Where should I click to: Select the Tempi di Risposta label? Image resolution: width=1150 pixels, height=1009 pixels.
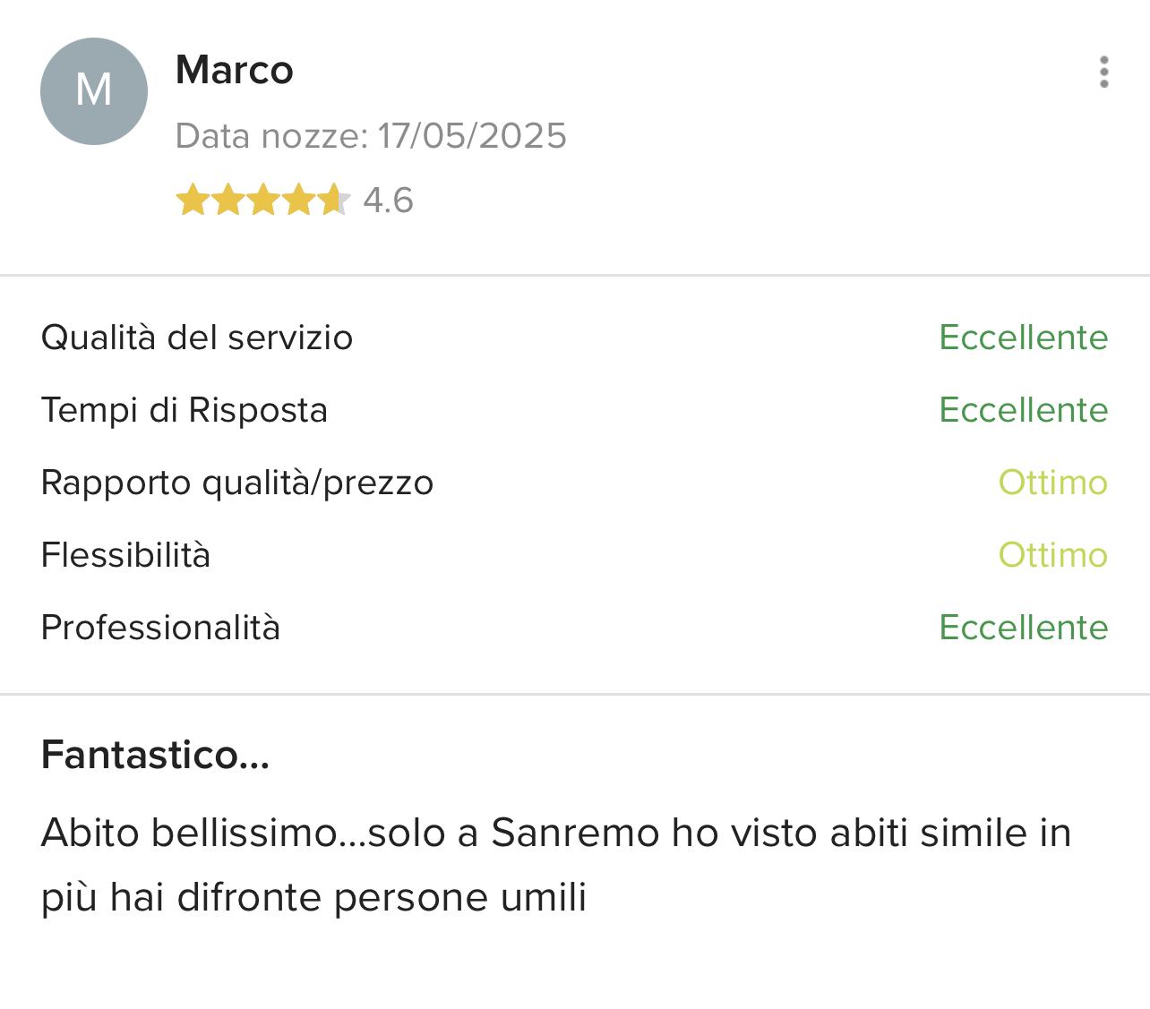point(185,410)
